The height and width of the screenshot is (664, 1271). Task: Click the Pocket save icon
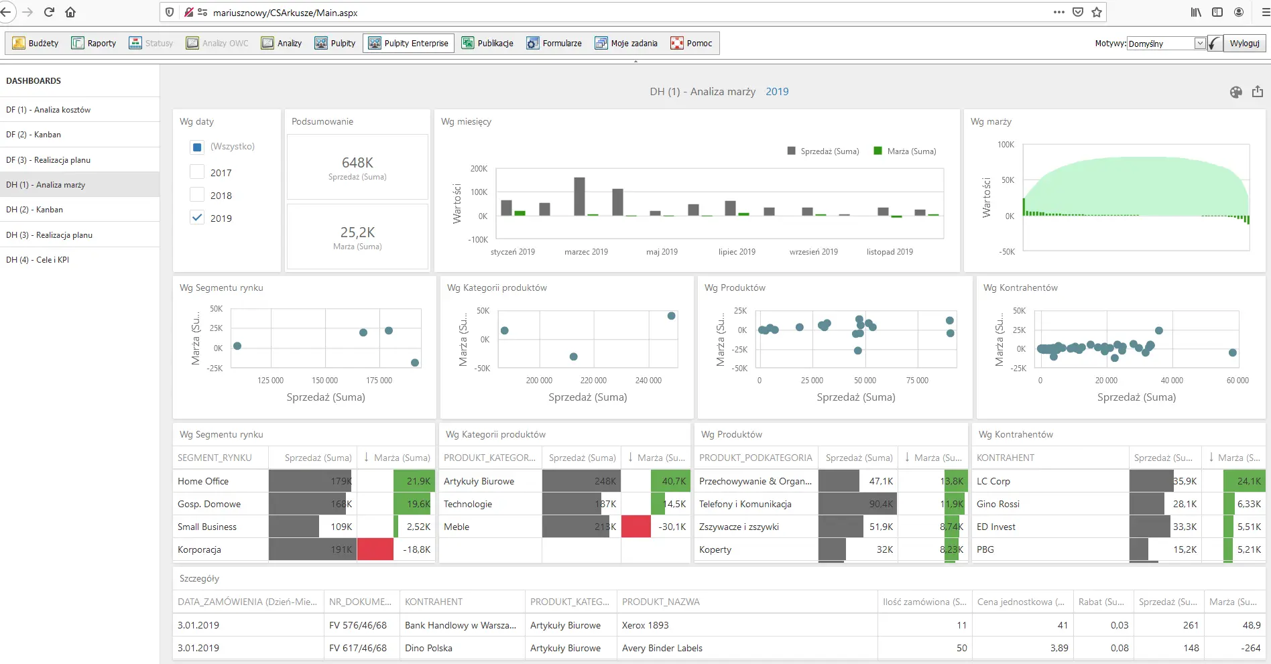[x=1078, y=12]
